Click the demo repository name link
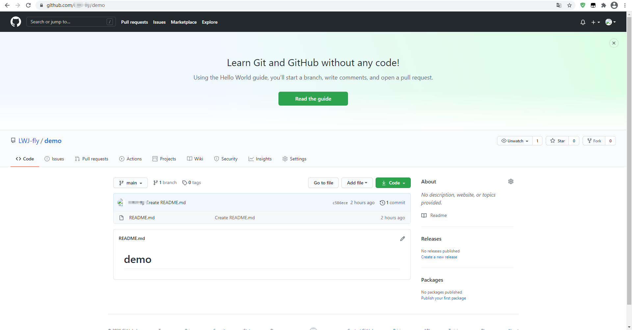Image resolution: width=632 pixels, height=330 pixels. [53, 141]
